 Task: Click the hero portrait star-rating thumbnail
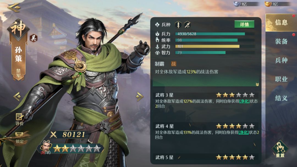[46, 147]
